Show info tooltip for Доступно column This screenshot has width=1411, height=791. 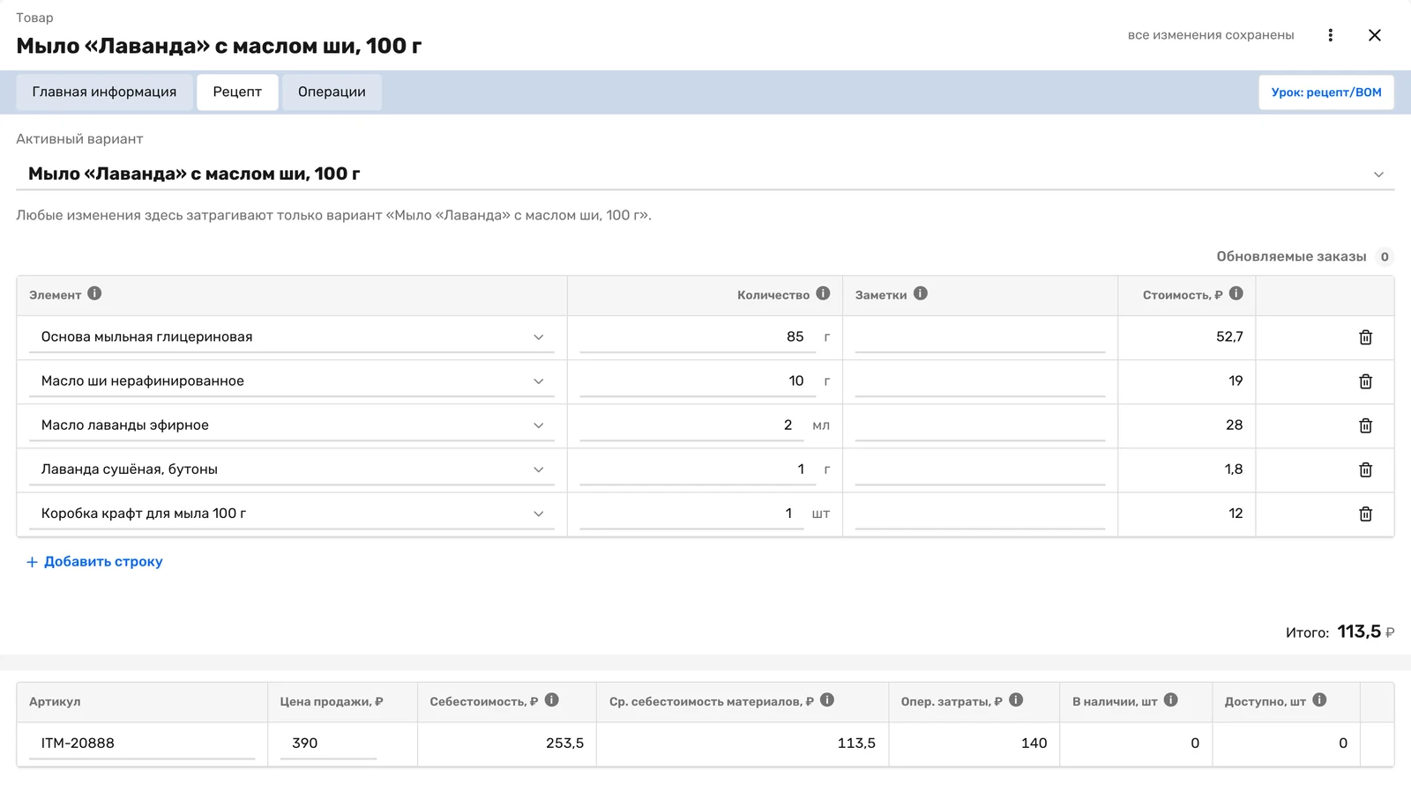tap(1319, 699)
